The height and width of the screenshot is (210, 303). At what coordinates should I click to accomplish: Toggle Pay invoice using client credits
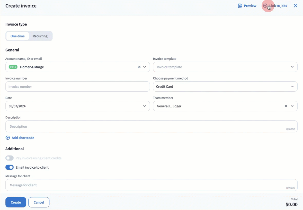click(10, 158)
